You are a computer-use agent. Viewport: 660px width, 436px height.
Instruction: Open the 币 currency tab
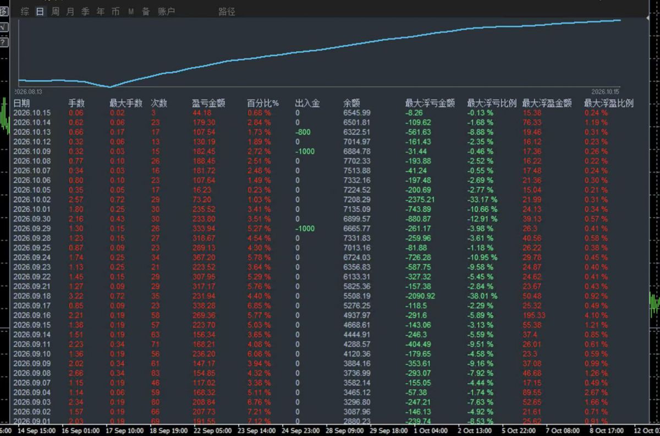[116, 11]
